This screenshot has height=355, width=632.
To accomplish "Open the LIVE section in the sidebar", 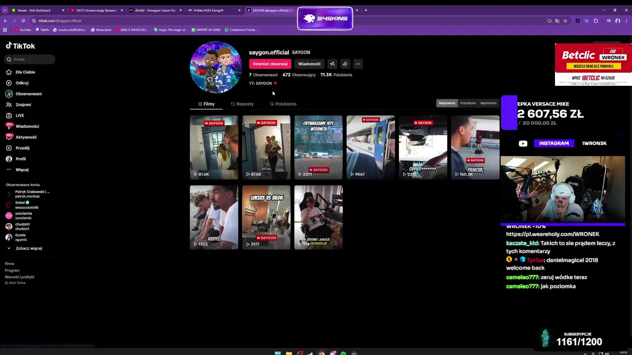I will (x=15, y=115).
